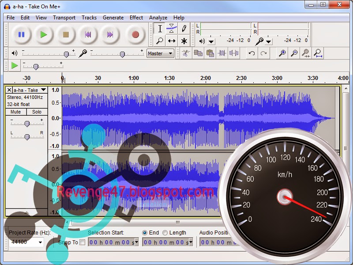Mute the a-ha track
The image size is (353, 265).
click(15, 112)
